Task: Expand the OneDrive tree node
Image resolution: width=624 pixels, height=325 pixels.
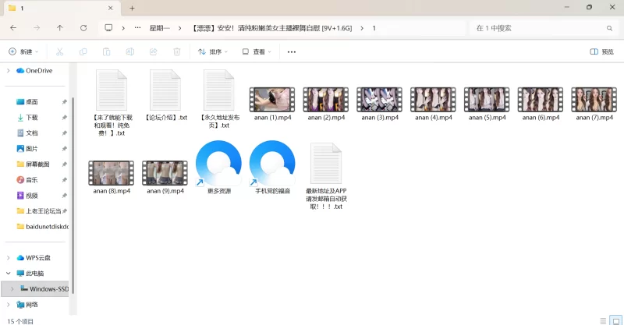Action: pos(8,70)
